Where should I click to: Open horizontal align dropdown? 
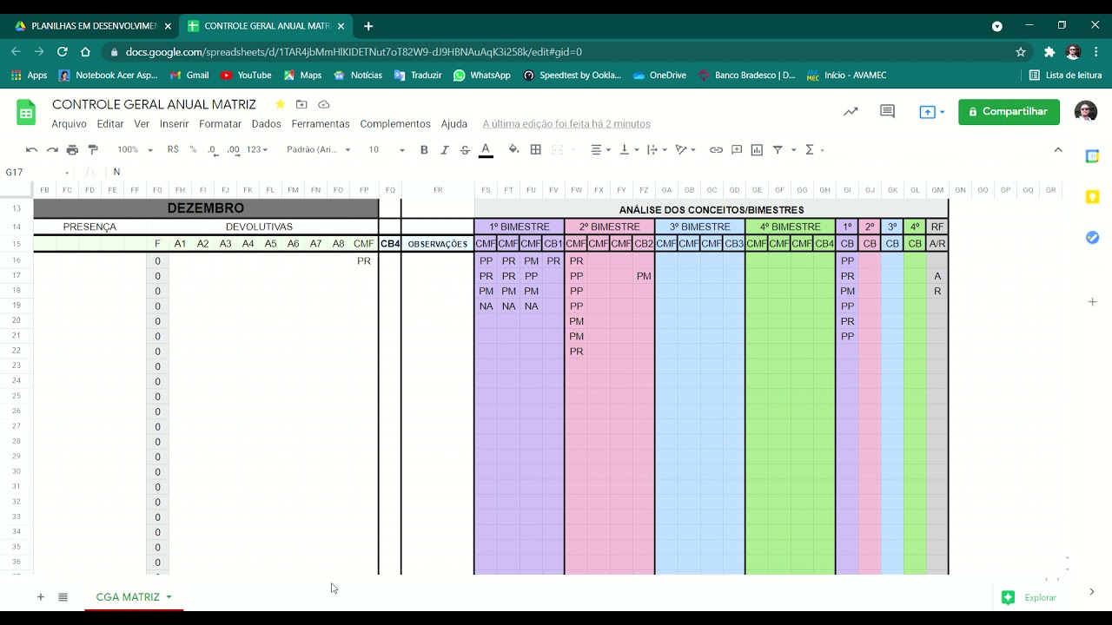click(x=600, y=150)
